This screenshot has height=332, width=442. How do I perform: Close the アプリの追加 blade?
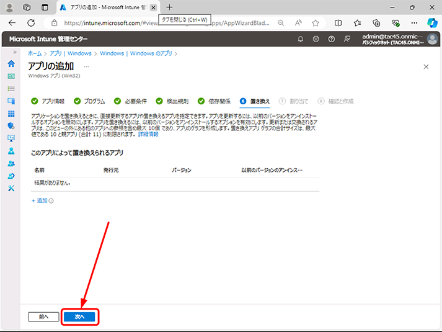(x=426, y=66)
